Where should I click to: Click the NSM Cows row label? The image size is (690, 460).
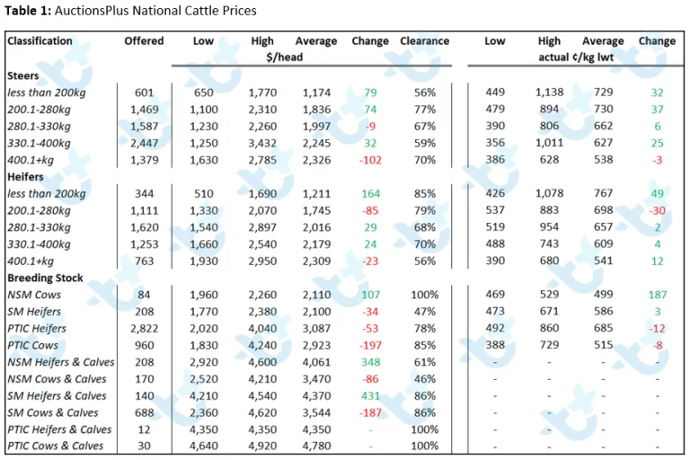coord(34,295)
